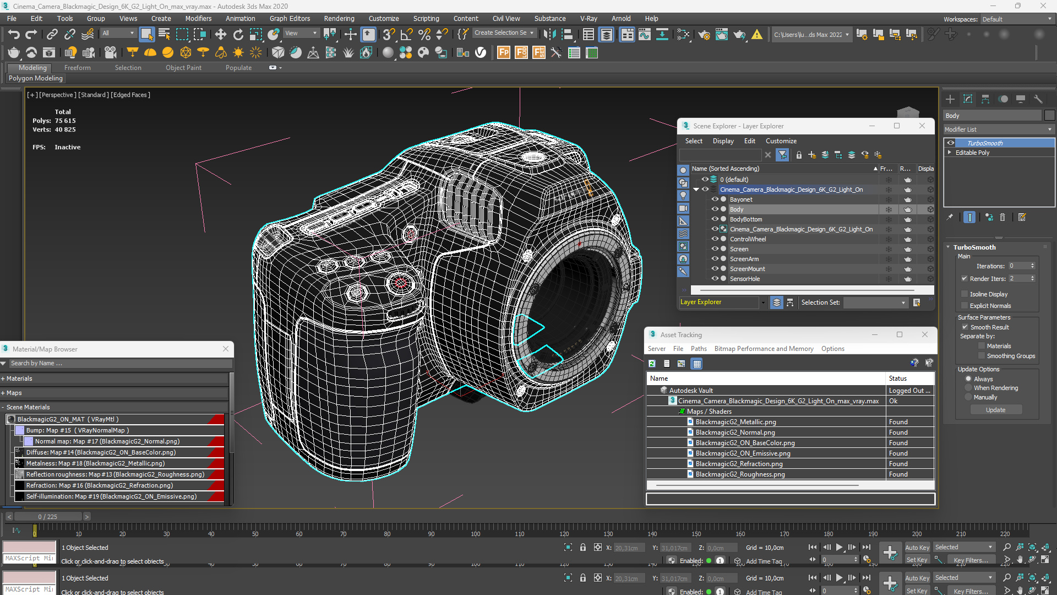Toggle Percent Snap icon

coord(424,35)
